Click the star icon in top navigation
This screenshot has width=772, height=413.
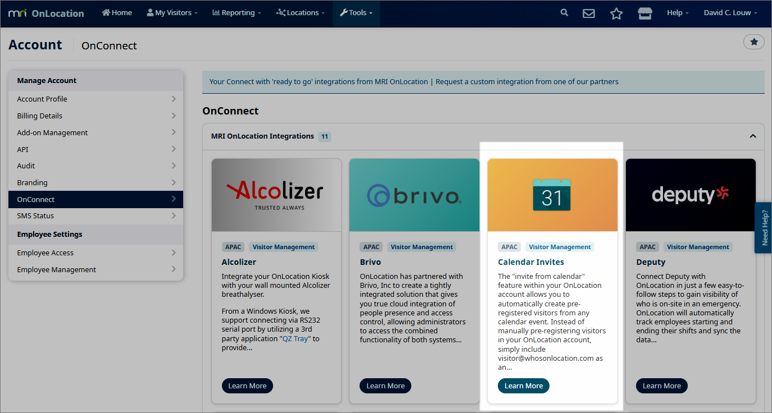[x=616, y=13]
